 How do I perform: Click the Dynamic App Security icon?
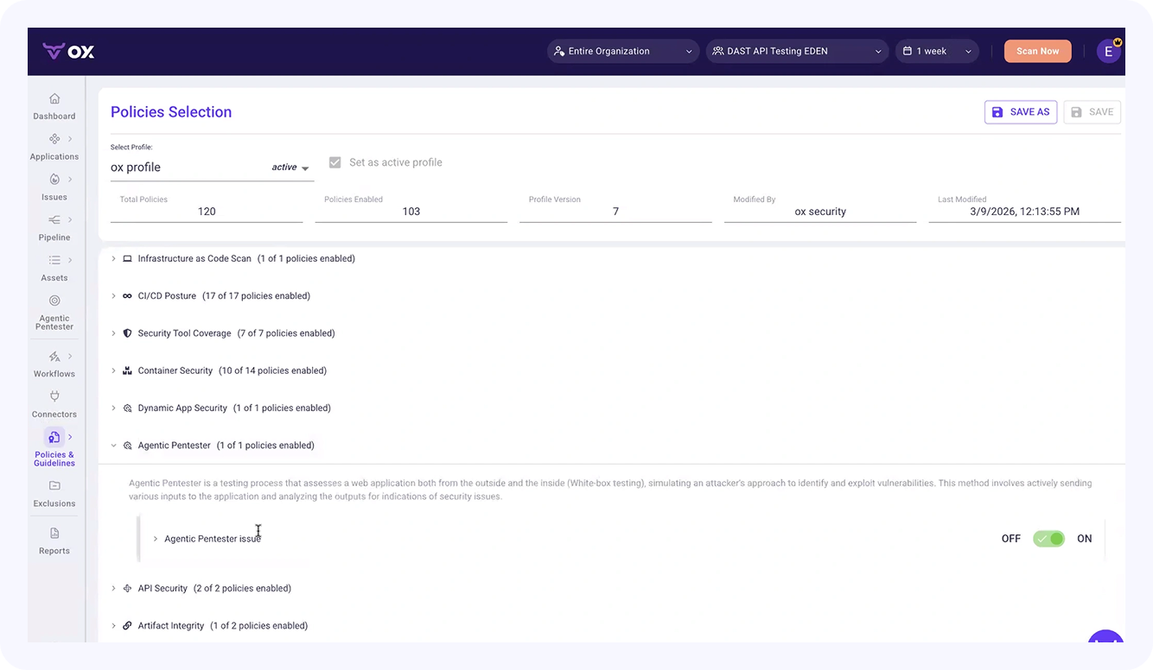127,408
